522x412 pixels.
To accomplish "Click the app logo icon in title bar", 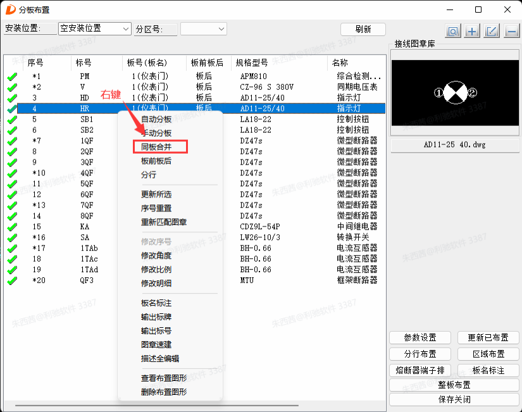I will [x=11, y=9].
